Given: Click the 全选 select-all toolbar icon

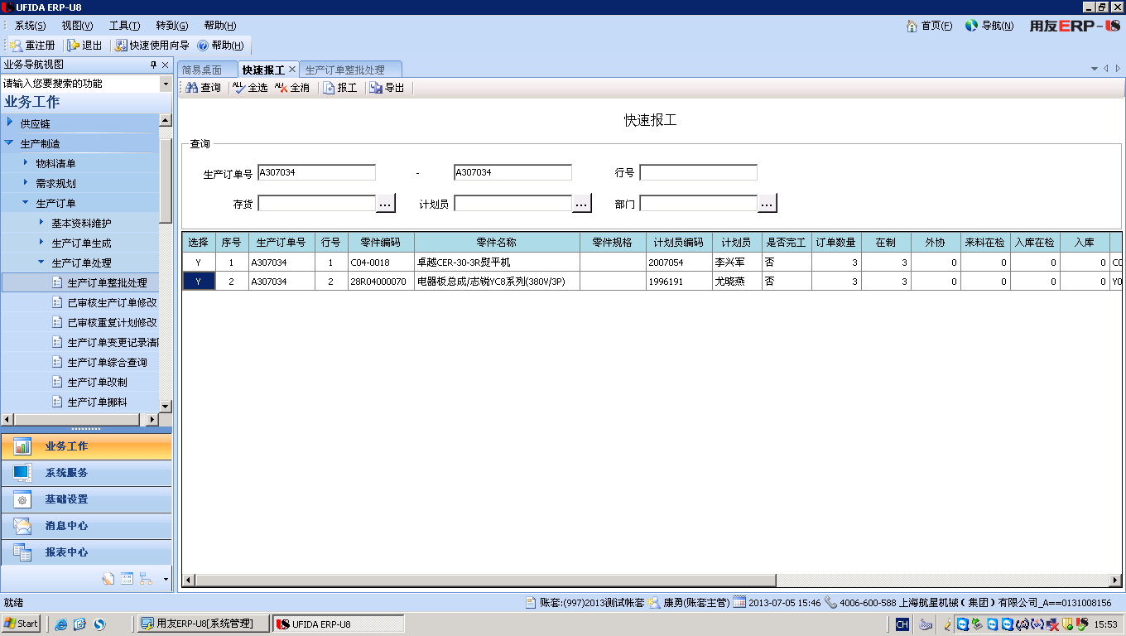Looking at the screenshot, I should pos(239,88).
